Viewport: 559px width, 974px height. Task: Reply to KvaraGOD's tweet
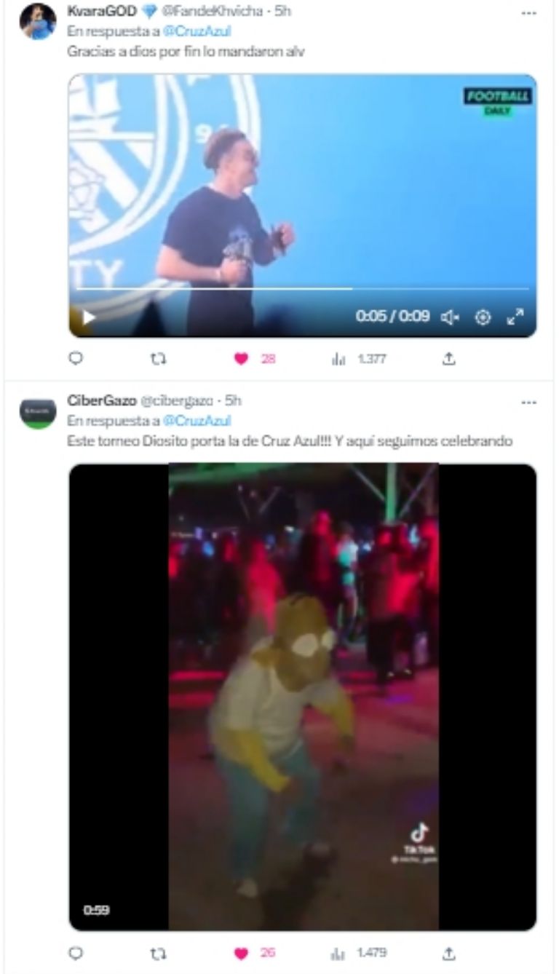[76, 358]
